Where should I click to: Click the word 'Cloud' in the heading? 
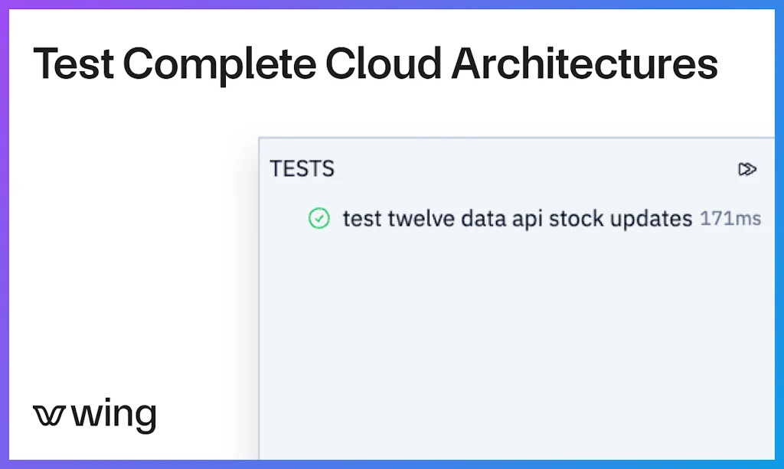click(384, 64)
